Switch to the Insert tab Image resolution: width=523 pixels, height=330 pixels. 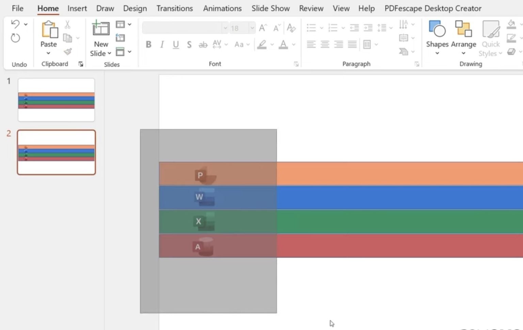click(x=77, y=8)
